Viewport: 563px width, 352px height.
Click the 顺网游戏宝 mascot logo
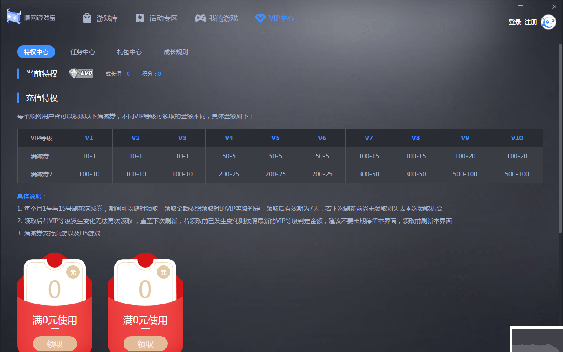tap(14, 16)
